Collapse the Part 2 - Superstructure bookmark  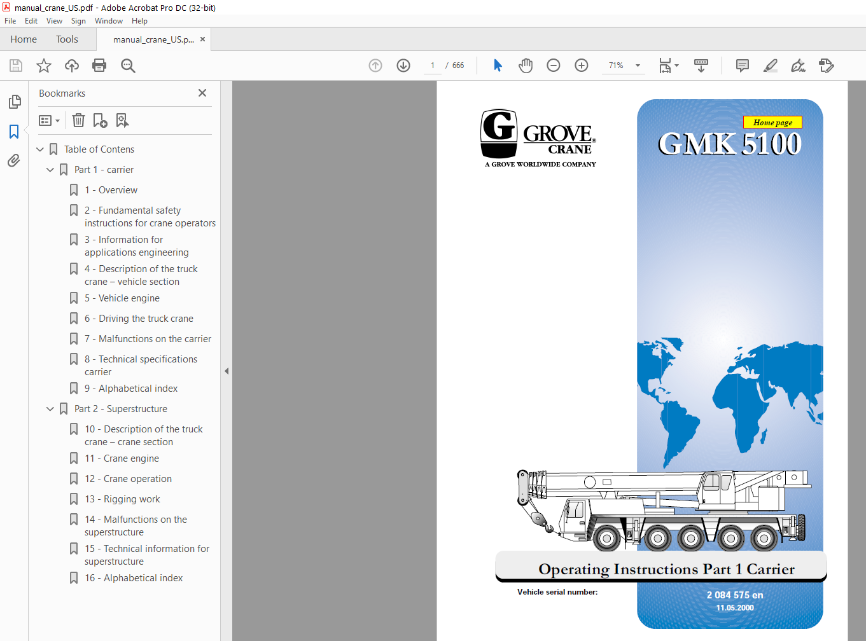pyautogui.click(x=50, y=409)
